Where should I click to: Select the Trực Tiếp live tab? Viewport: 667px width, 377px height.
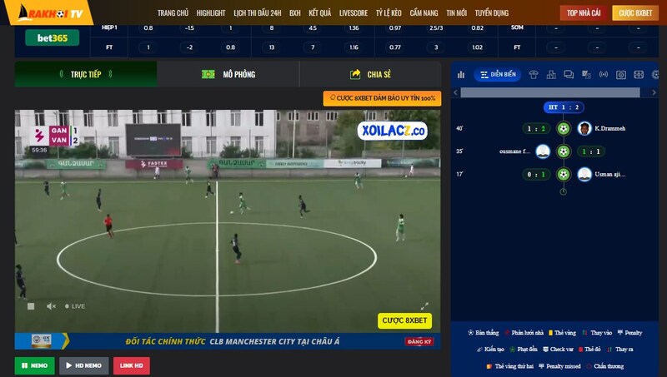(x=86, y=74)
